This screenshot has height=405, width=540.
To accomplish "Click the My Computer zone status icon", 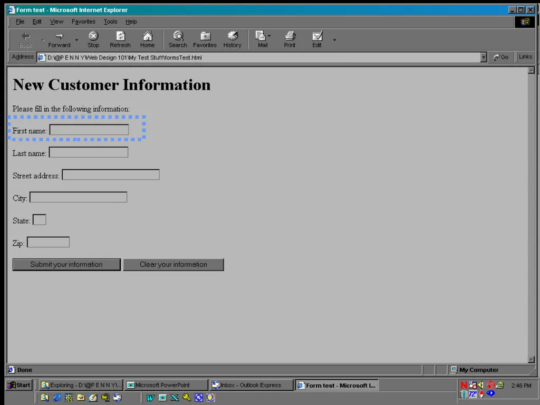I will [x=454, y=370].
